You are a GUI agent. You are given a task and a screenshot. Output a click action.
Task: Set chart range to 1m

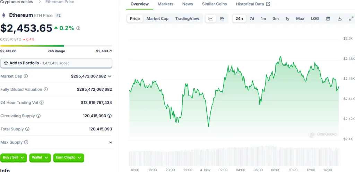coord(263,19)
